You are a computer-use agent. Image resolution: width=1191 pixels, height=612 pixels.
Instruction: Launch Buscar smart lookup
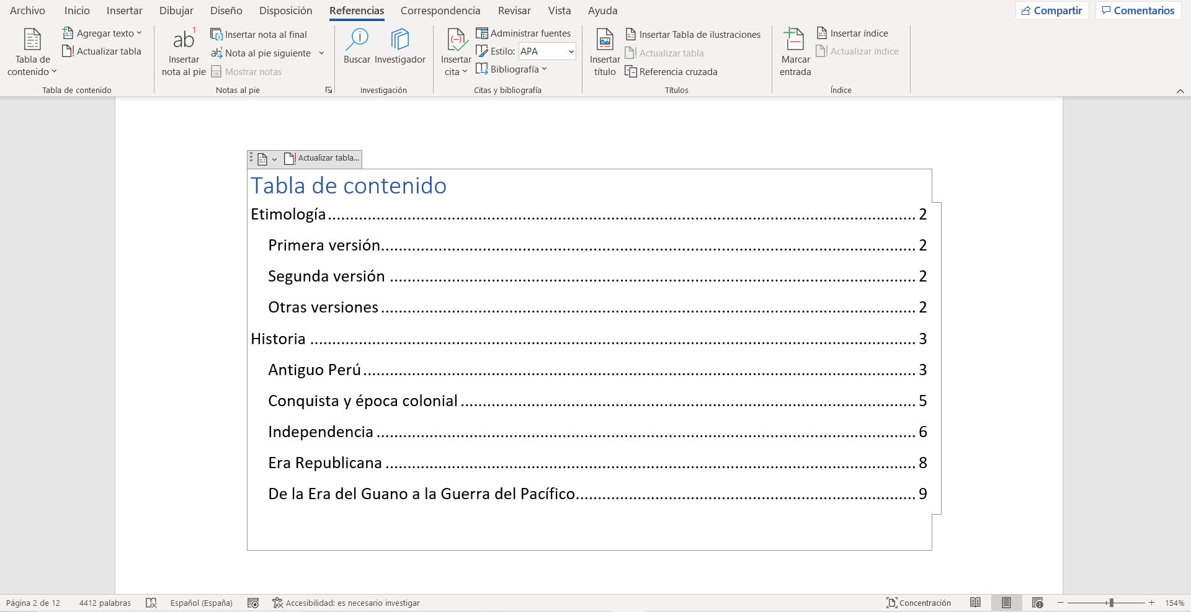pyautogui.click(x=357, y=50)
